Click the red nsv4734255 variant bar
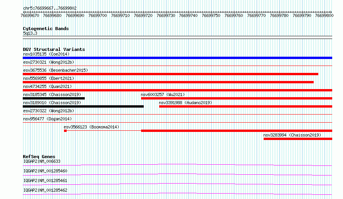The image size is (343, 199). pos(177,90)
